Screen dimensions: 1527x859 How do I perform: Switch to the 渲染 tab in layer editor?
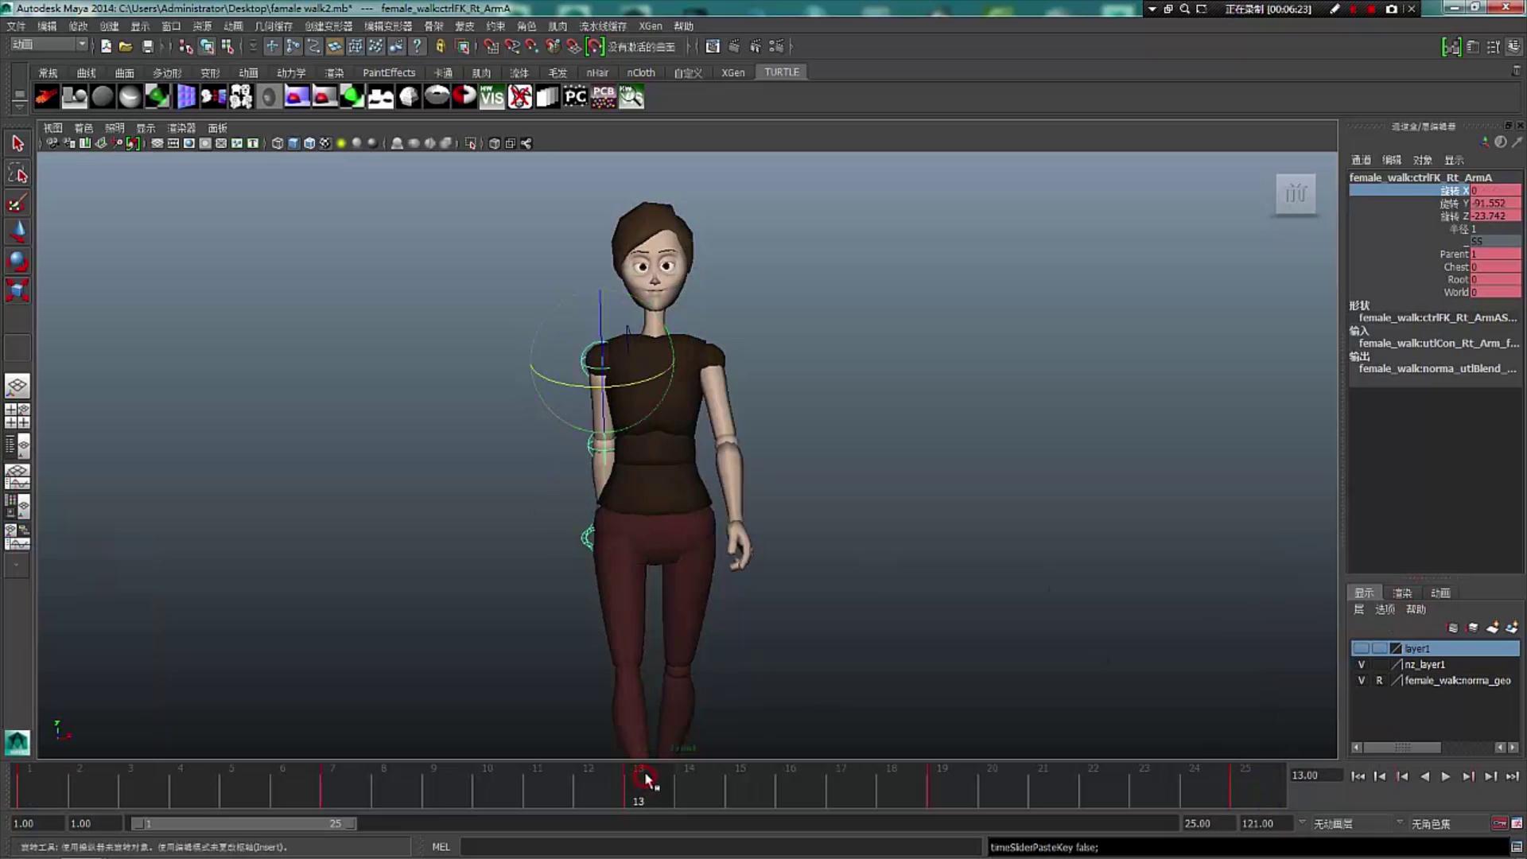(1401, 593)
